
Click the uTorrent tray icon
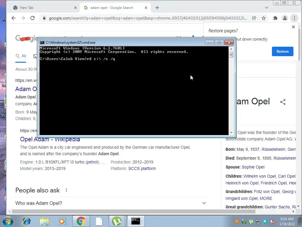point(251,222)
